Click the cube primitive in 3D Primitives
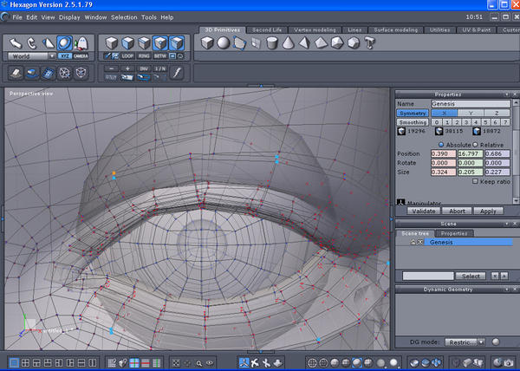The image size is (520, 371). [207, 44]
